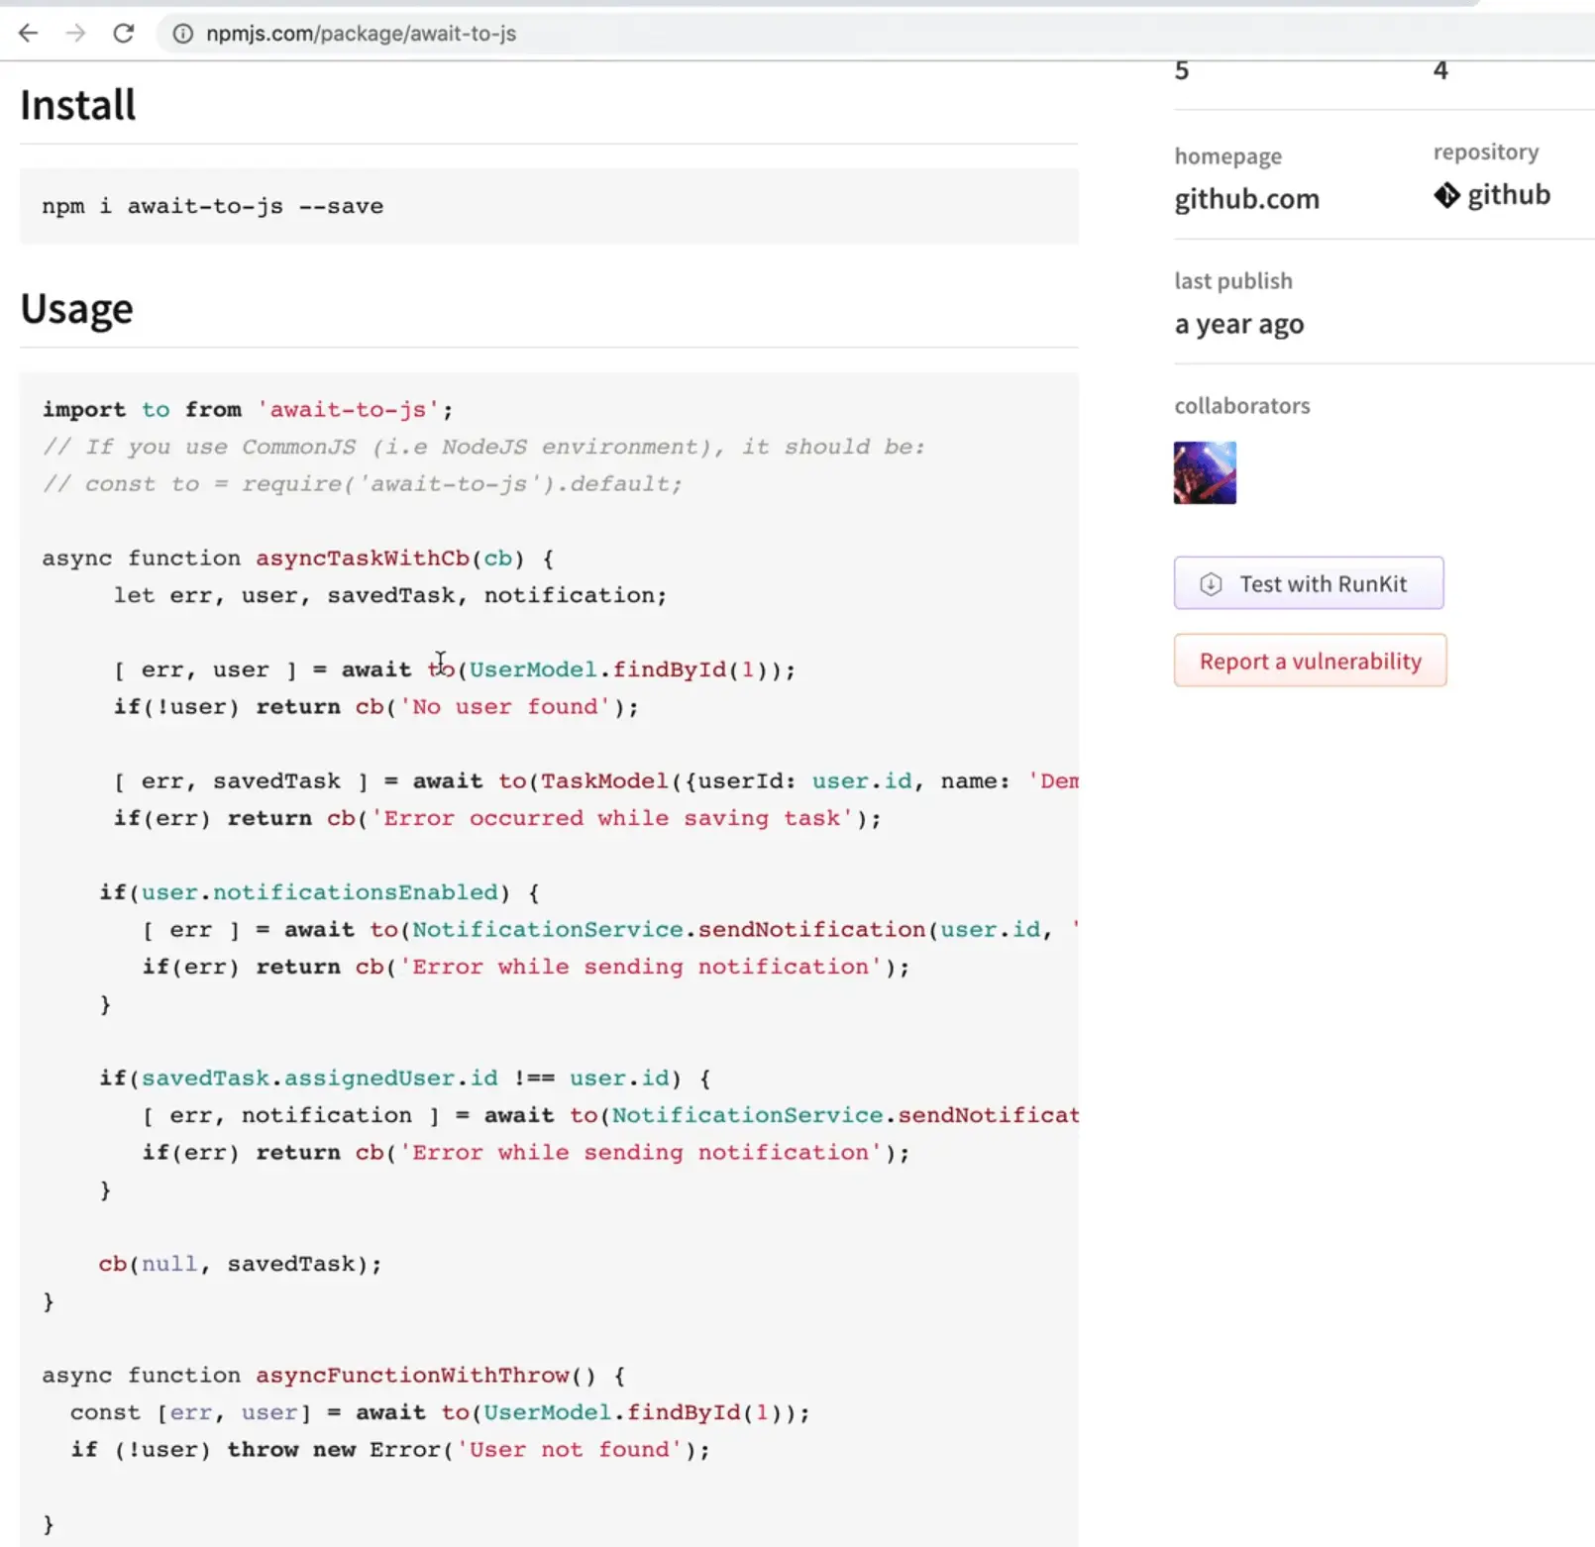Open the github repository link
Screen dimensions: 1595x1547
pyautogui.click(x=1508, y=194)
